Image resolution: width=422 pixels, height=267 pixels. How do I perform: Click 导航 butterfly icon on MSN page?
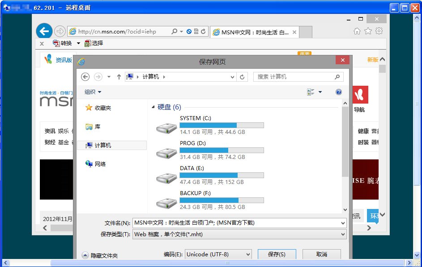(360, 95)
